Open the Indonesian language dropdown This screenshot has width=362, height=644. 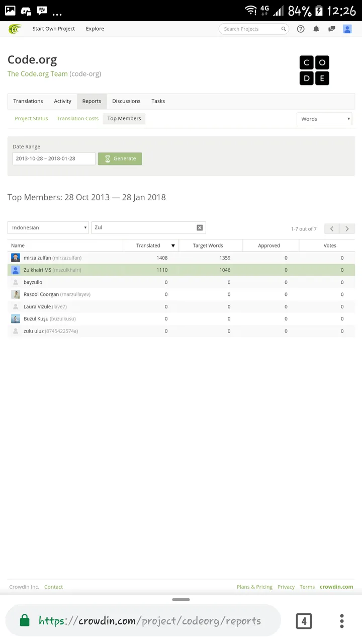(48, 228)
